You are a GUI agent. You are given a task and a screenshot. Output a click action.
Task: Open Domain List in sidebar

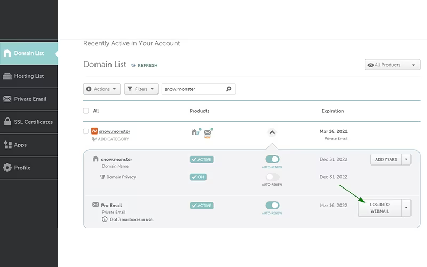tap(29, 53)
